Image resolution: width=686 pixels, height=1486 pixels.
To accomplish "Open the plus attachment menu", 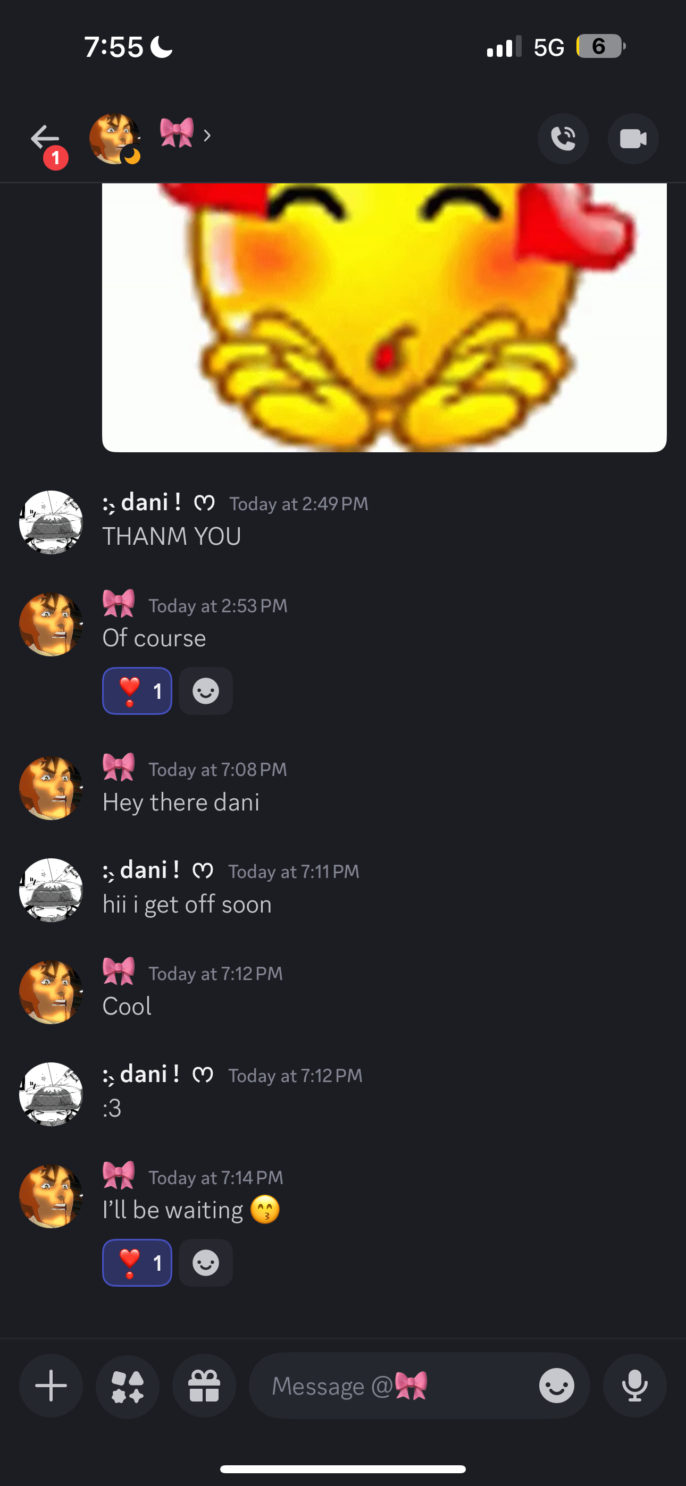I will tap(51, 1386).
